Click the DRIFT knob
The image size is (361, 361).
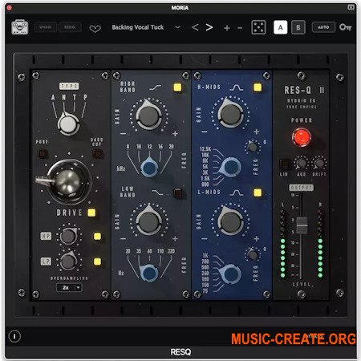coord(319,163)
